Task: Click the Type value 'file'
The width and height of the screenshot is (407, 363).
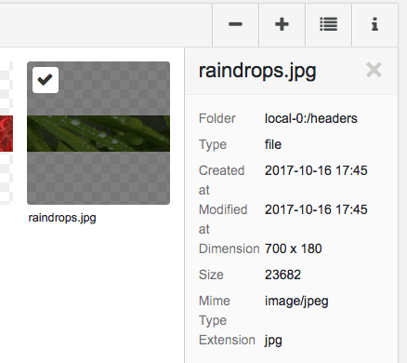Action: coord(273,144)
